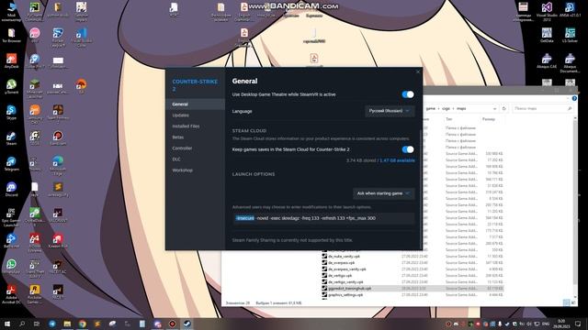Open the WhatsApp desktop shortcut
This screenshot has width=588, height=330.
click(x=11, y=267)
